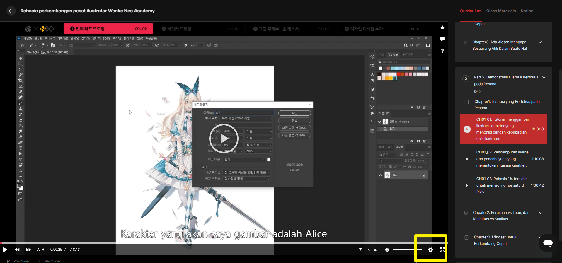Click the play icon in the control bar

tap(5, 250)
